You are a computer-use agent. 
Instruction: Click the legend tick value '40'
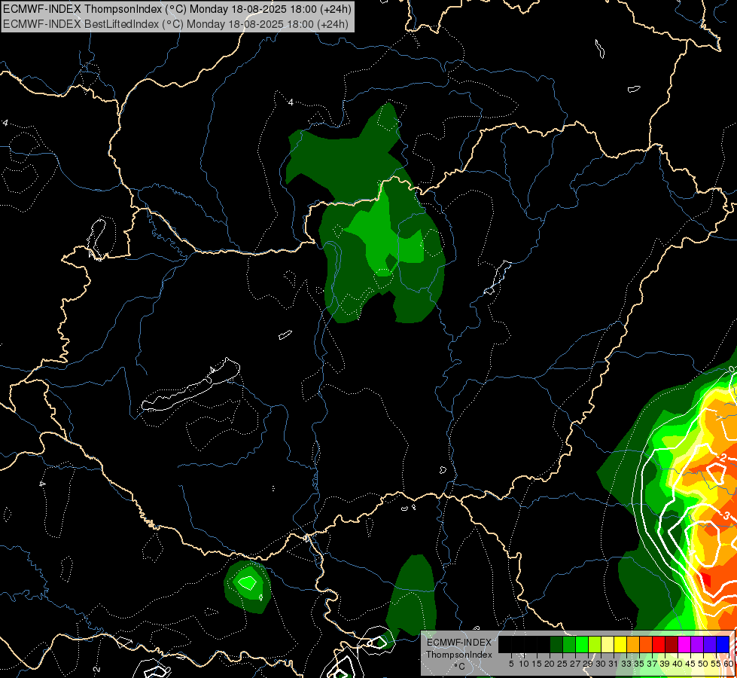[x=678, y=664]
